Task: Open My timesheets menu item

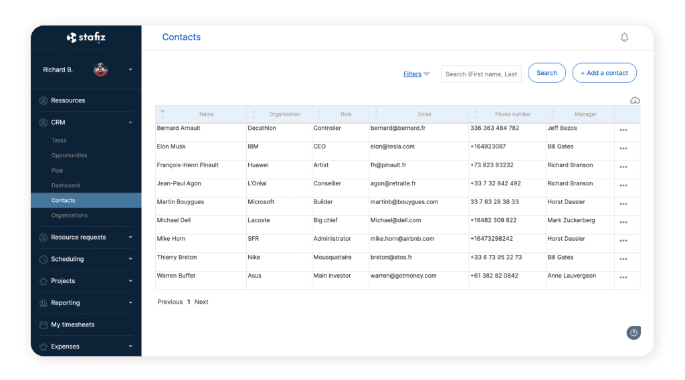Action: [x=72, y=324]
